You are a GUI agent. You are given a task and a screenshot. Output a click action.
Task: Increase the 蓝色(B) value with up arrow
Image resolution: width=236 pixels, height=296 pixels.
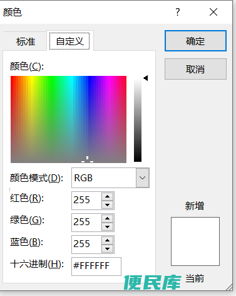point(107,240)
